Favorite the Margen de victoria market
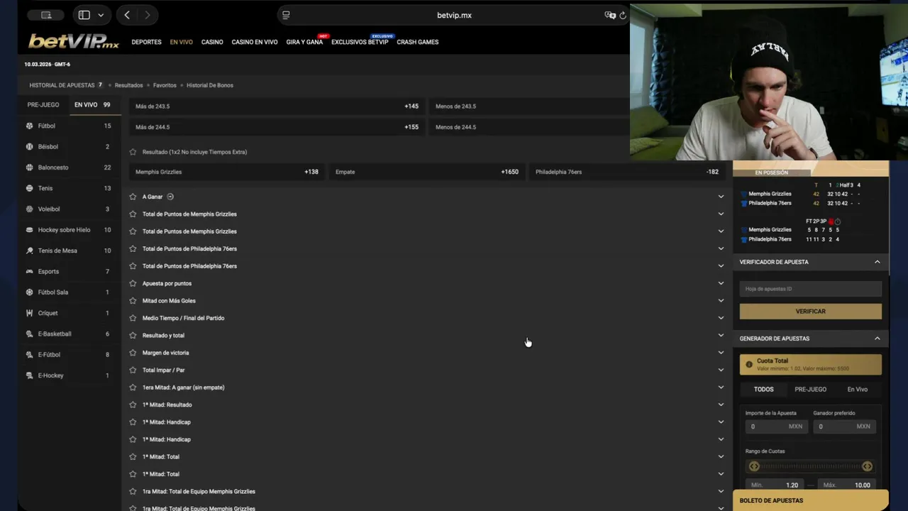The width and height of the screenshot is (908, 511). (133, 353)
